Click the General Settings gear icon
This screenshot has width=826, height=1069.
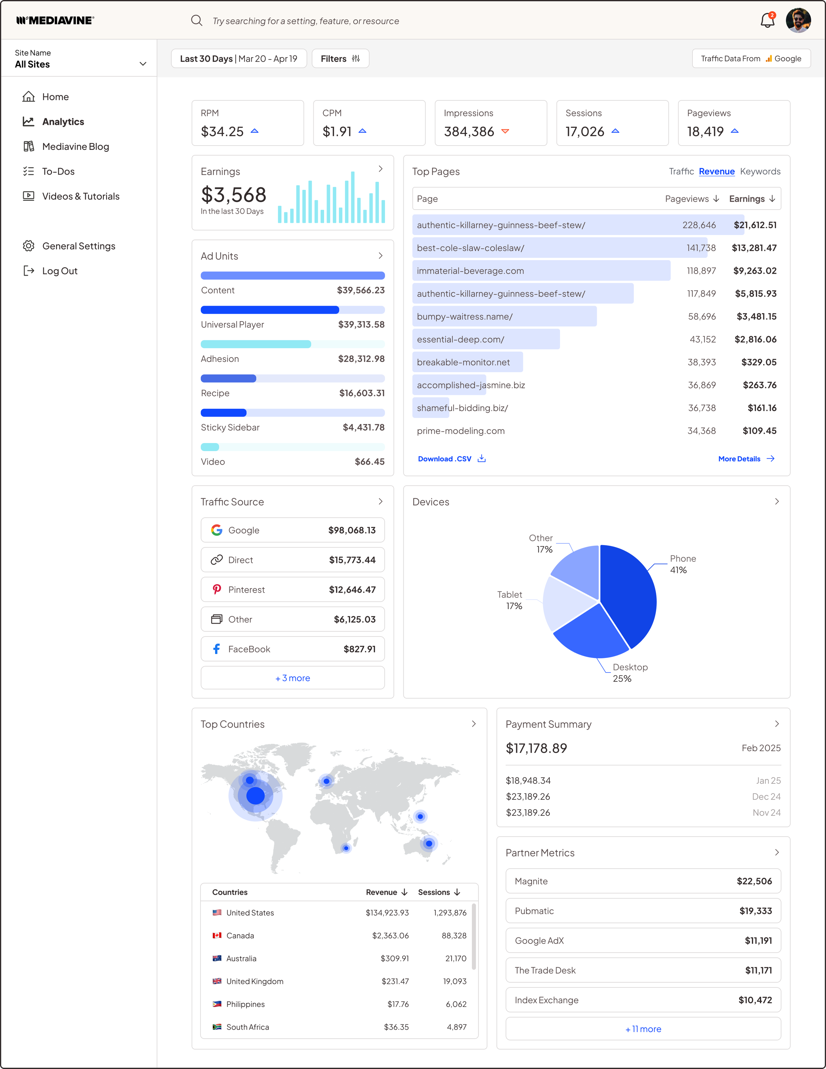[x=29, y=246]
